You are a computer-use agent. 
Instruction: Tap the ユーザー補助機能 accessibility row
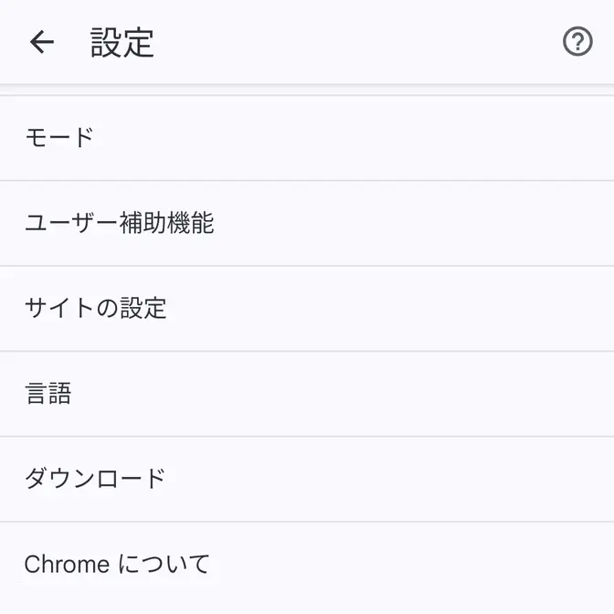(x=119, y=223)
